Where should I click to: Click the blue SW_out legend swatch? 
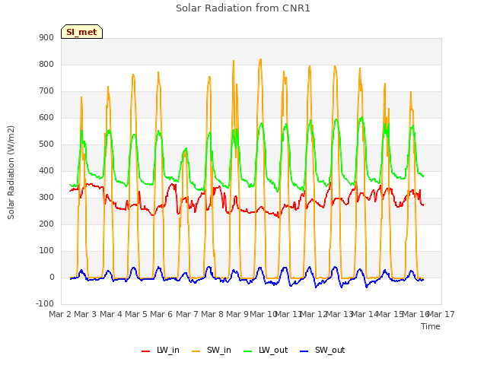coord(304,351)
